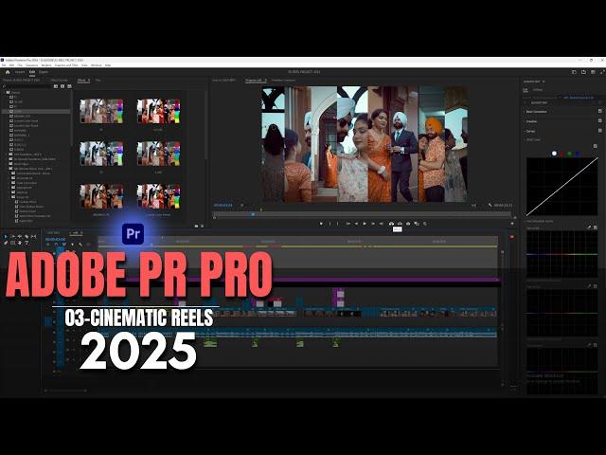Select the Type tool

click(x=27, y=243)
